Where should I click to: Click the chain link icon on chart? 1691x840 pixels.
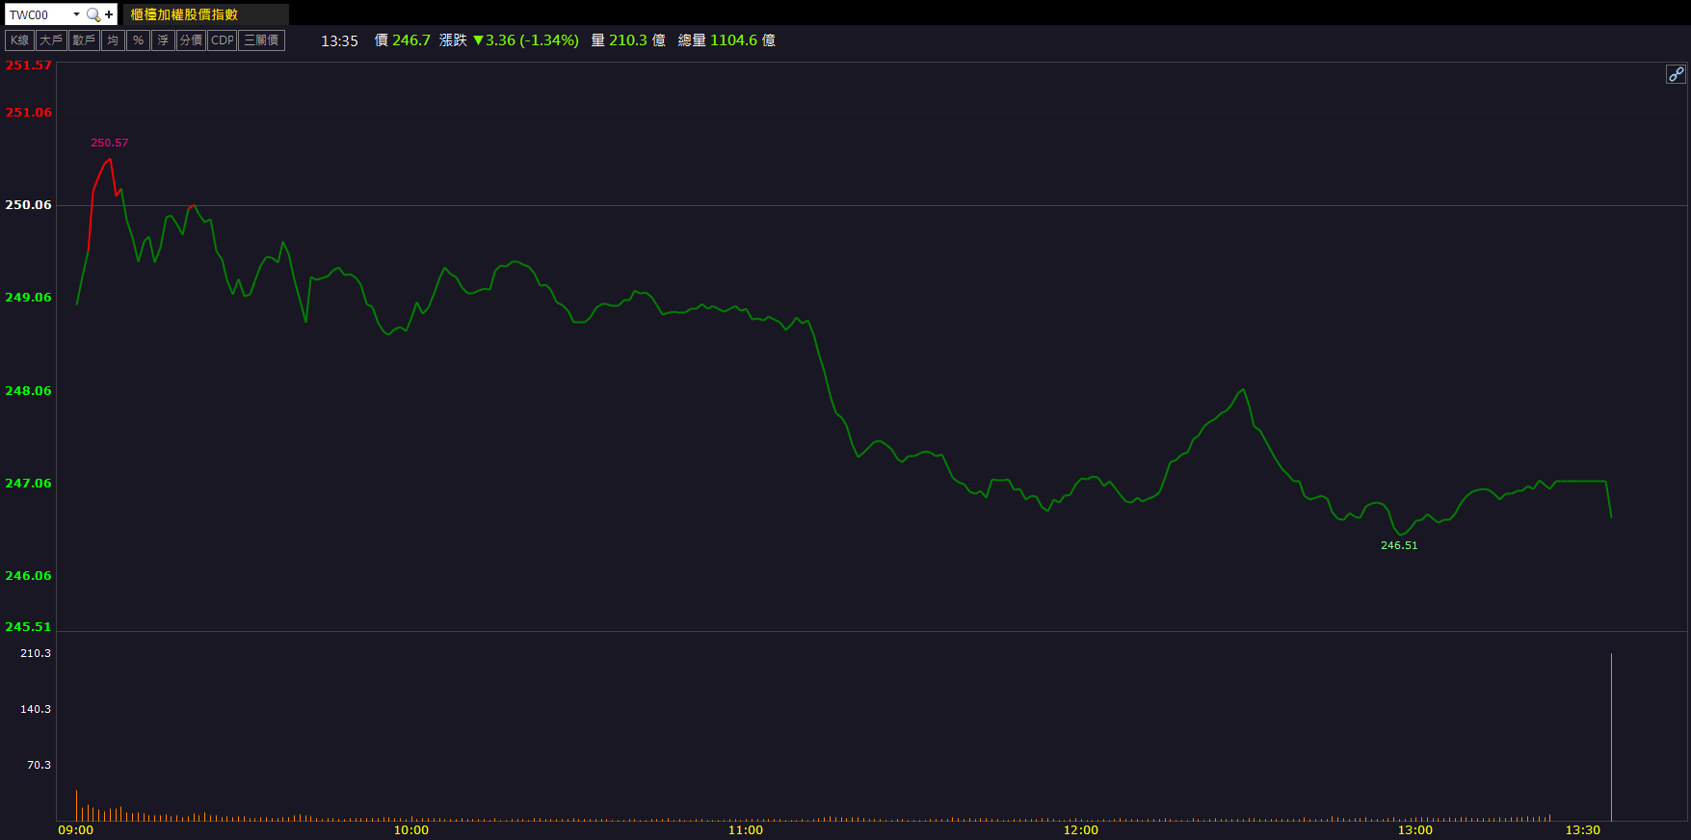1676,74
